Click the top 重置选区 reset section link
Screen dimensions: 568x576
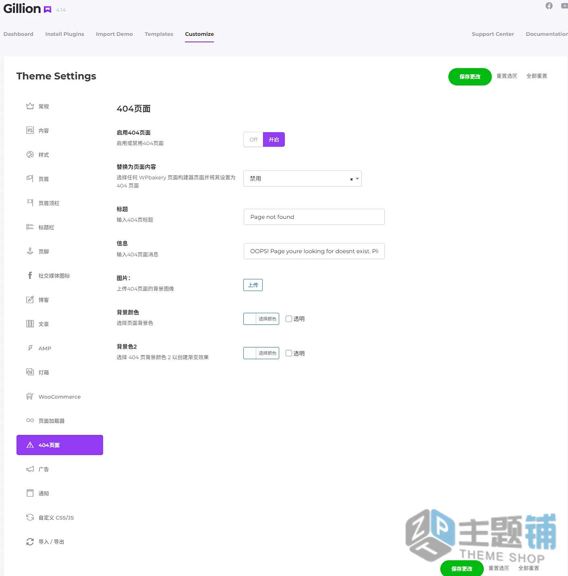(x=507, y=76)
